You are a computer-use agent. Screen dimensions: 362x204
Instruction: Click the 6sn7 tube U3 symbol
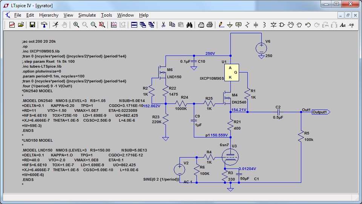(x=230, y=157)
